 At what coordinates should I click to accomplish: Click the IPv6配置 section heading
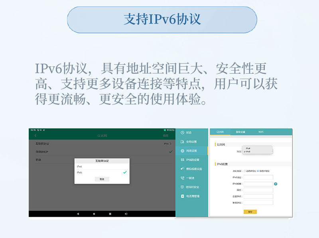tap(222, 164)
